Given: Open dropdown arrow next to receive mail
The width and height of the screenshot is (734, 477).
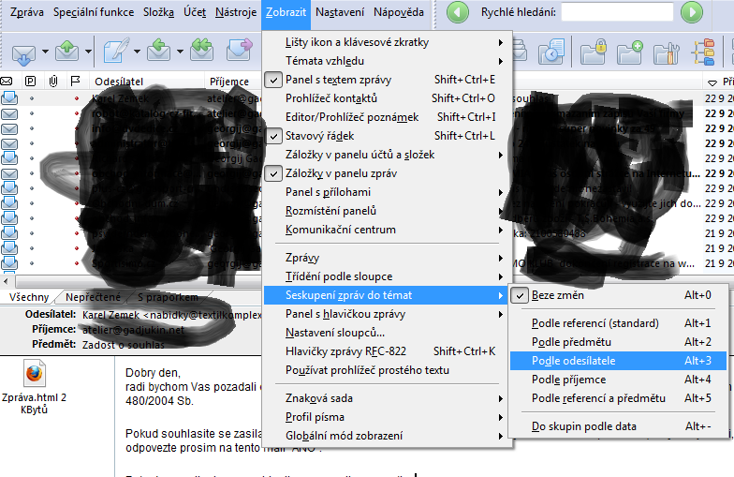Looking at the screenshot, I should [x=45, y=51].
